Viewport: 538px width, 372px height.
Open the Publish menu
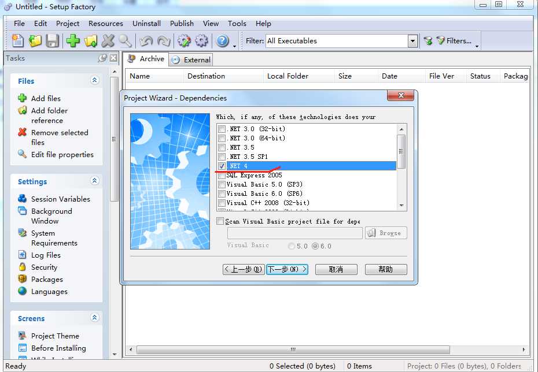pyautogui.click(x=182, y=24)
